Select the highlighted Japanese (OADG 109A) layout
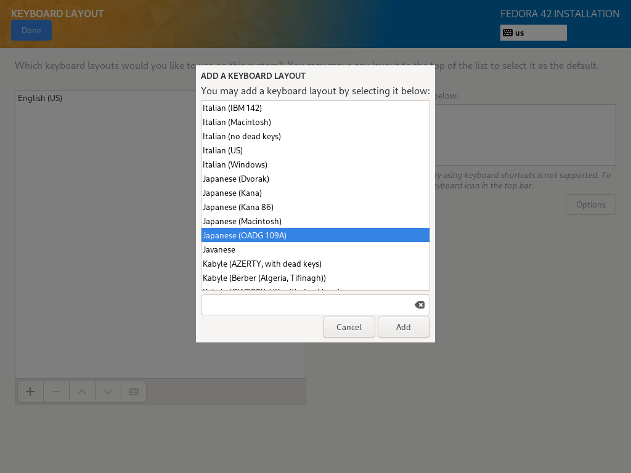This screenshot has height=473, width=631. point(315,235)
